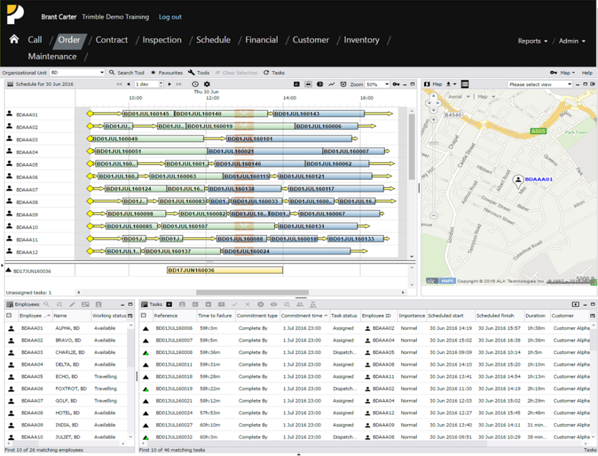Click the Search Tool button
Viewport: 598px width, 456px height.
[x=126, y=73]
